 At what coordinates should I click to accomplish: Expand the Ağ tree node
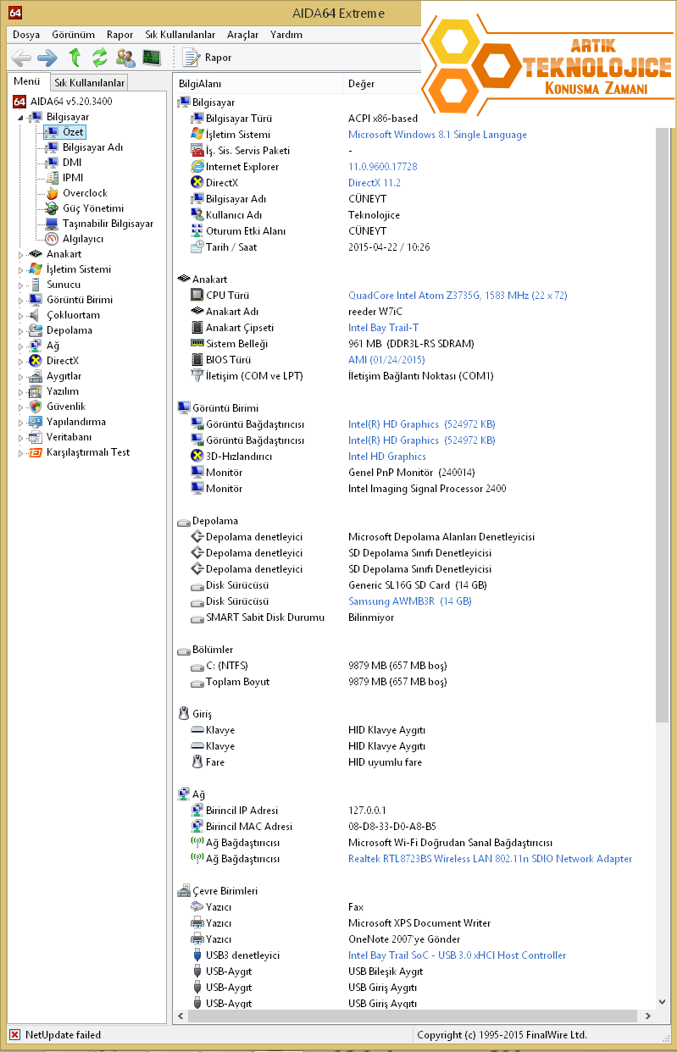tap(21, 346)
